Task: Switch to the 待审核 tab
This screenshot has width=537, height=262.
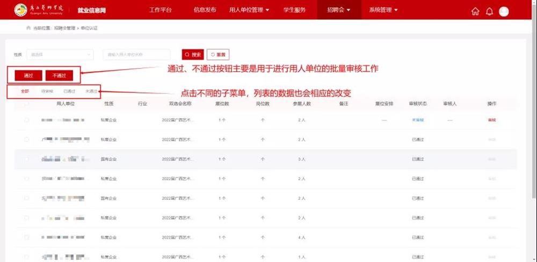Action: pos(47,91)
